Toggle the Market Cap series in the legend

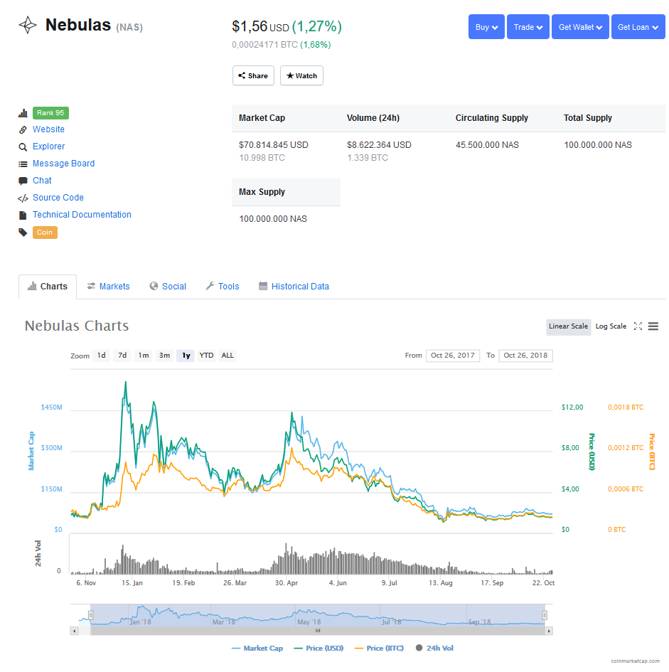click(x=257, y=648)
